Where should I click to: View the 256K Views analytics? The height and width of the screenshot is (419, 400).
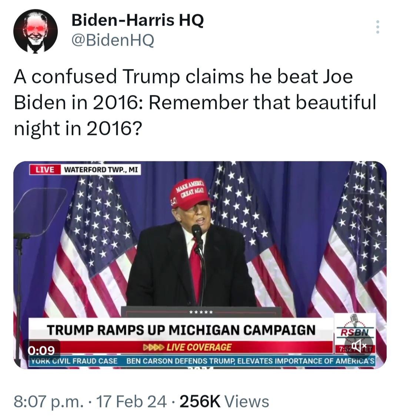(224, 402)
